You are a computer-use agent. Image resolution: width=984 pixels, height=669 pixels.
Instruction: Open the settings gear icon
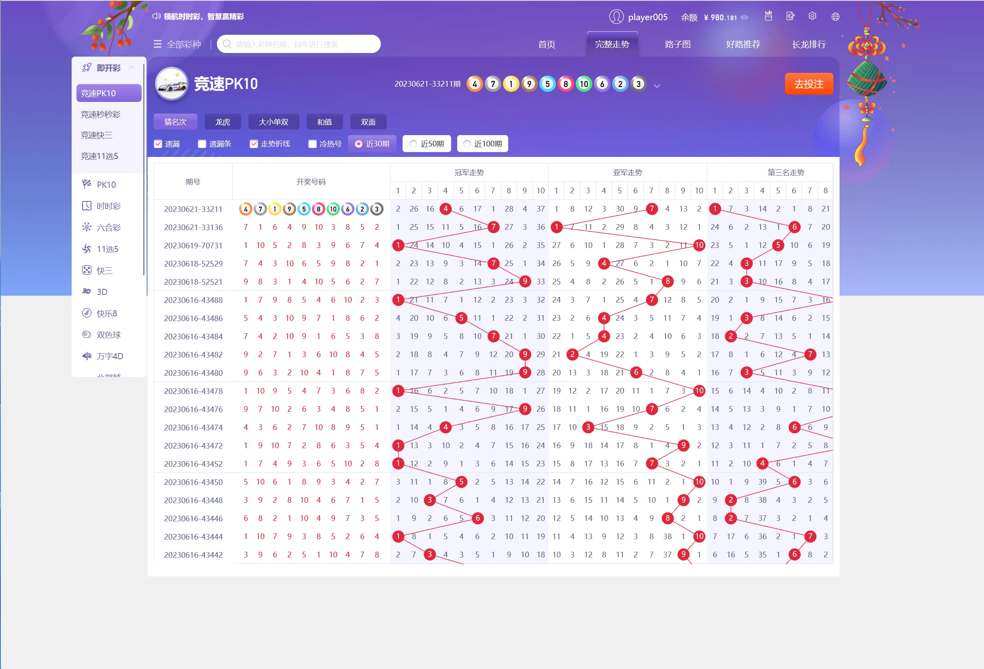tap(812, 16)
